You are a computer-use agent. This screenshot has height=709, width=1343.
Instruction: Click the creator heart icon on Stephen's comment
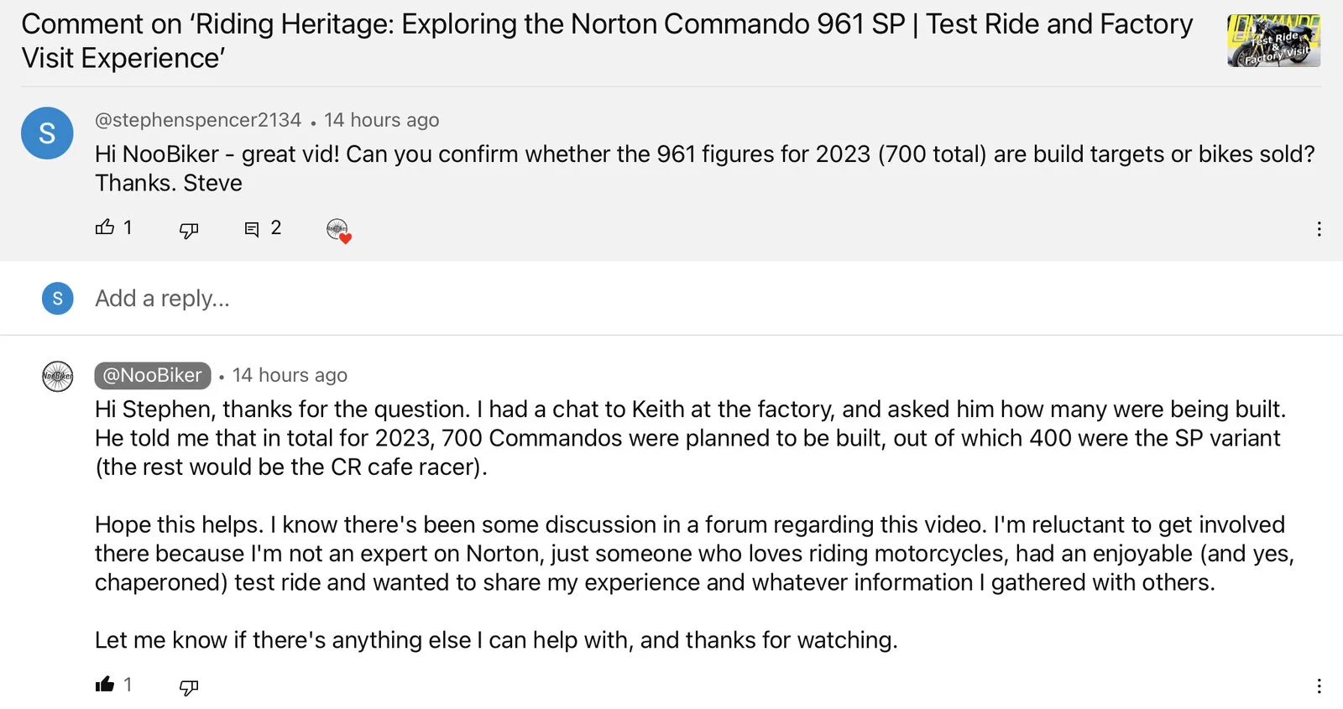click(x=338, y=228)
